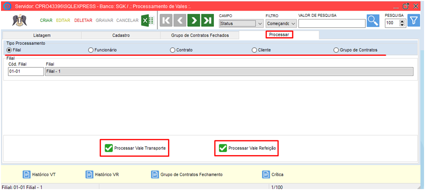Image resolution: width=425 pixels, height=190 pixels.
Task: Click Histórico VT document icon
Action: tap(26, 174)
